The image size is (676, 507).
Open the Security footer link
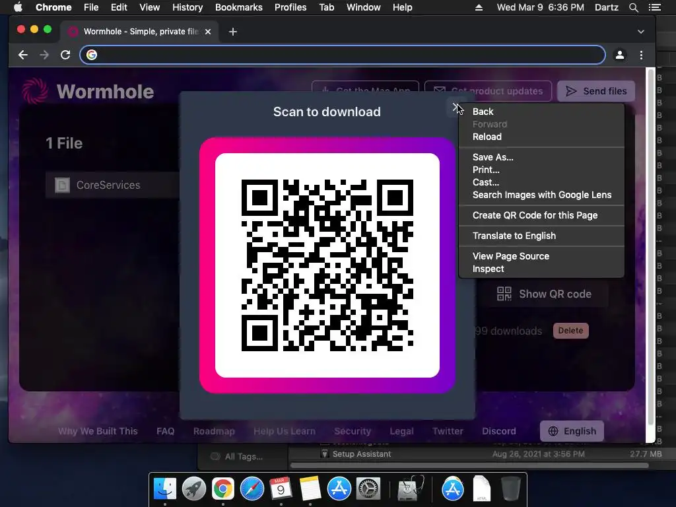pyautogui.click(x=353, y=431)
